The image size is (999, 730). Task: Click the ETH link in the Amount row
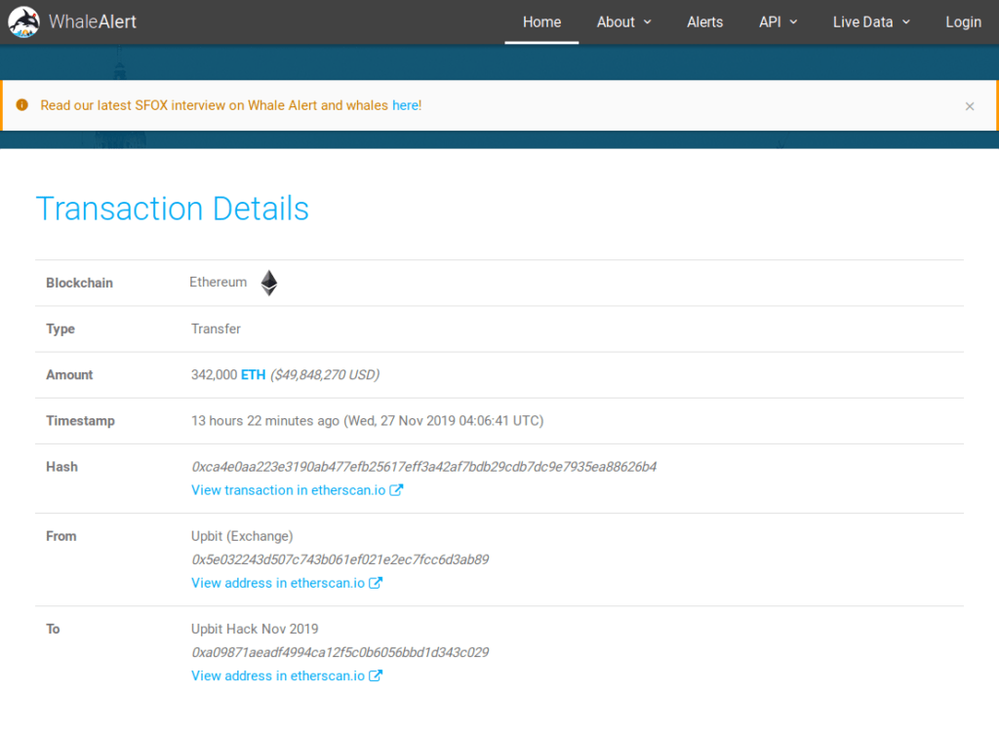[x=253, y=374]
